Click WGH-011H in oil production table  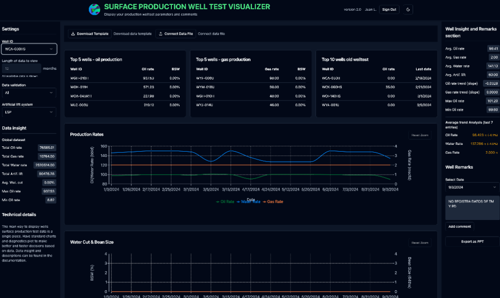tap(79, 87)
